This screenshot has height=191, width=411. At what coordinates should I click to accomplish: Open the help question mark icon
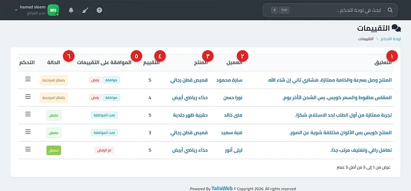[99, 10]
